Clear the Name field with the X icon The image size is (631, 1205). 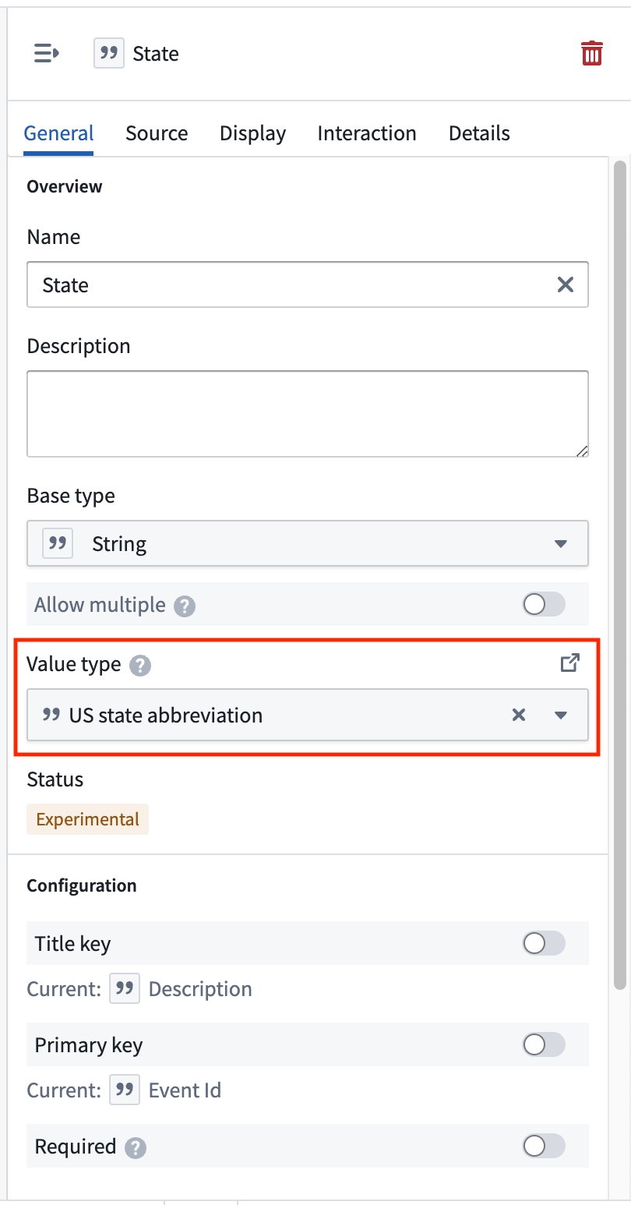[x=566, y=284]
